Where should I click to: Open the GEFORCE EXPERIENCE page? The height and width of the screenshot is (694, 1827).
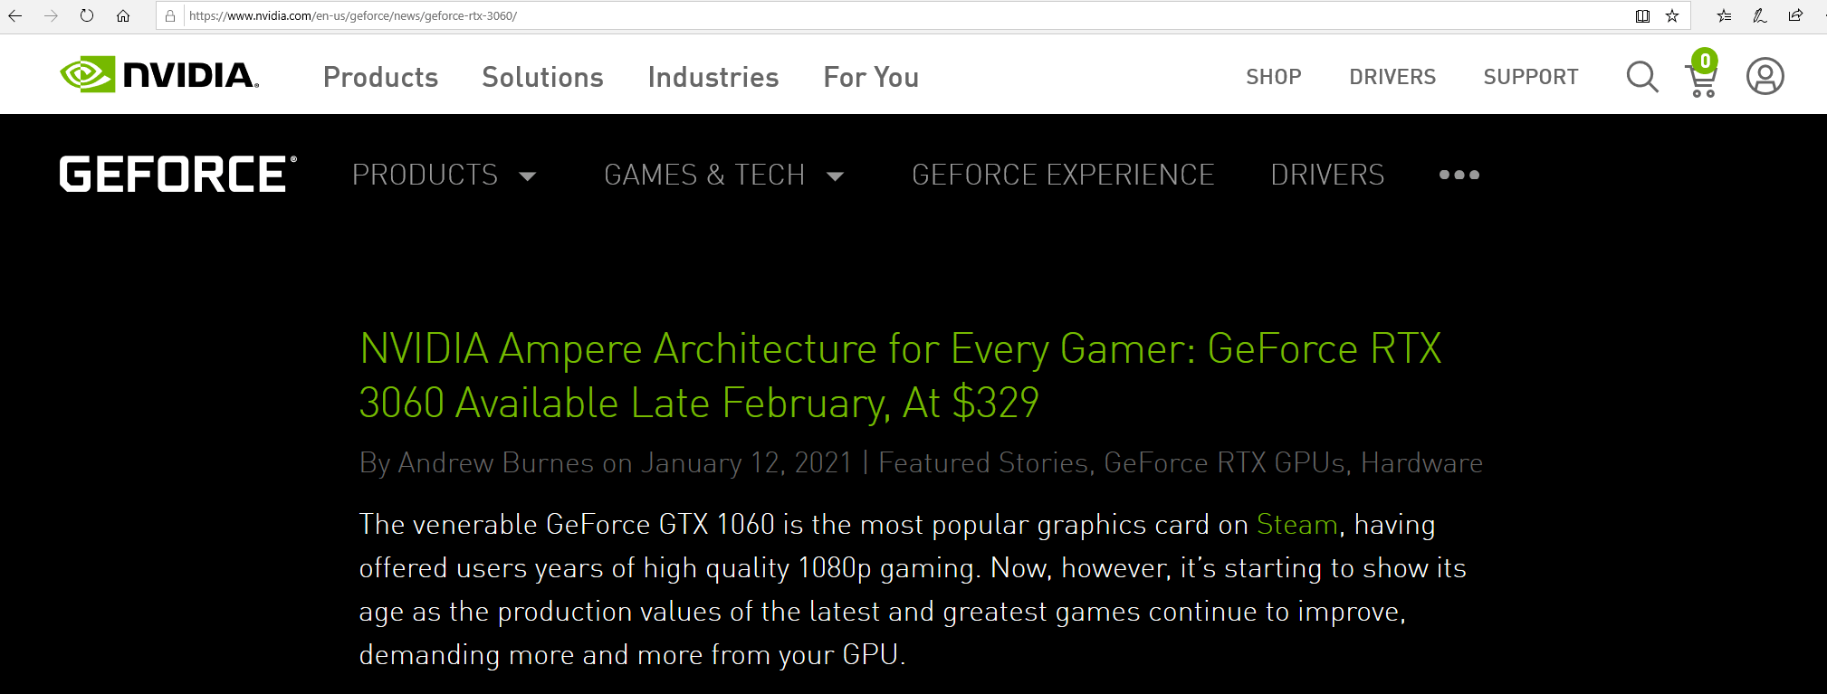1063,175
